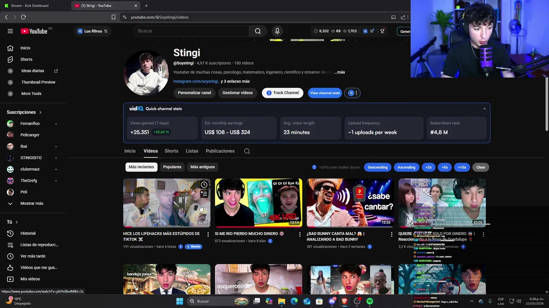The width and height of the screenshot is (549, 308).
Task: Add first video to Watch Later clock icon
Action: pyautogui.click(x=204, y=185)
